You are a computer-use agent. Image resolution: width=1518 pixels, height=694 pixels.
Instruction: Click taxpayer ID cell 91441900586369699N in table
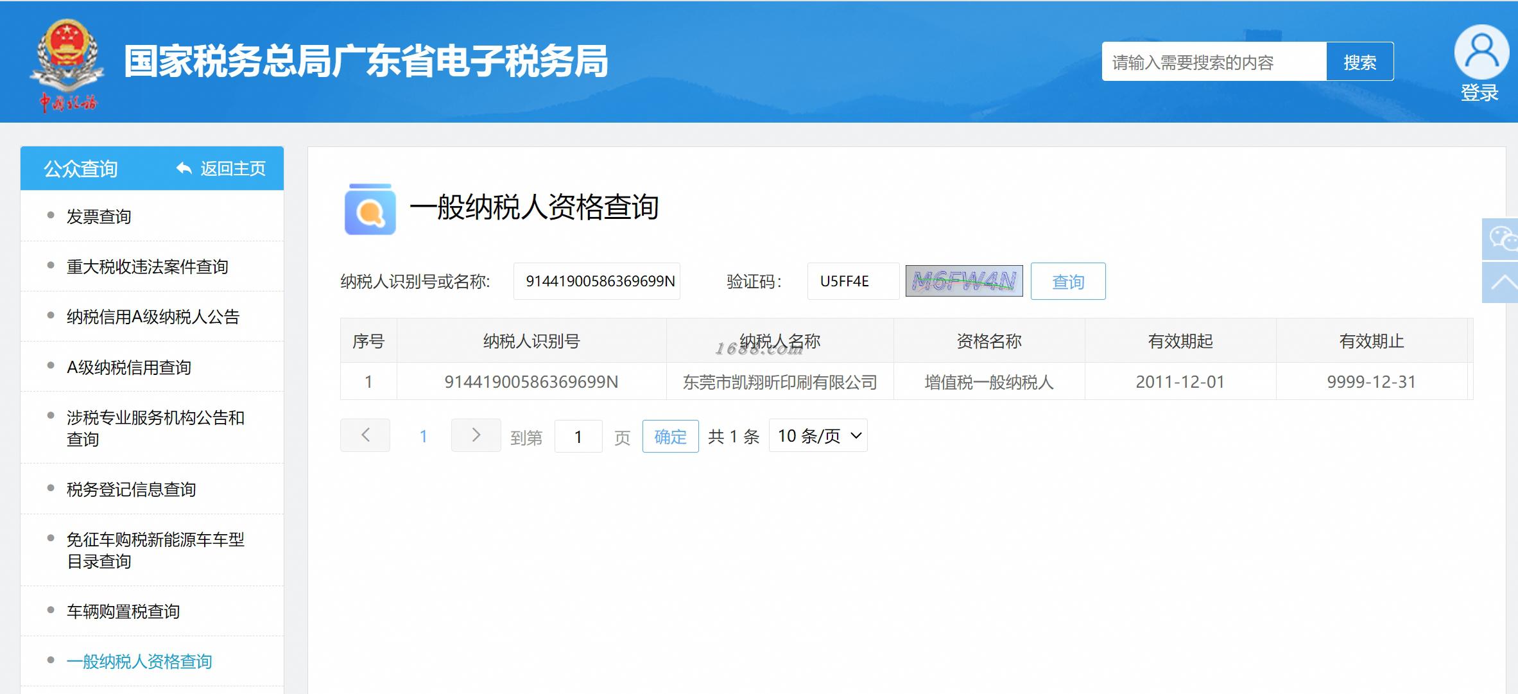(531, 382)
